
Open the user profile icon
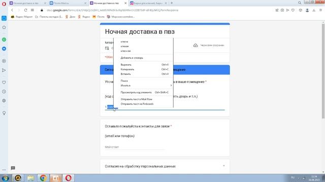coord(307,10)
